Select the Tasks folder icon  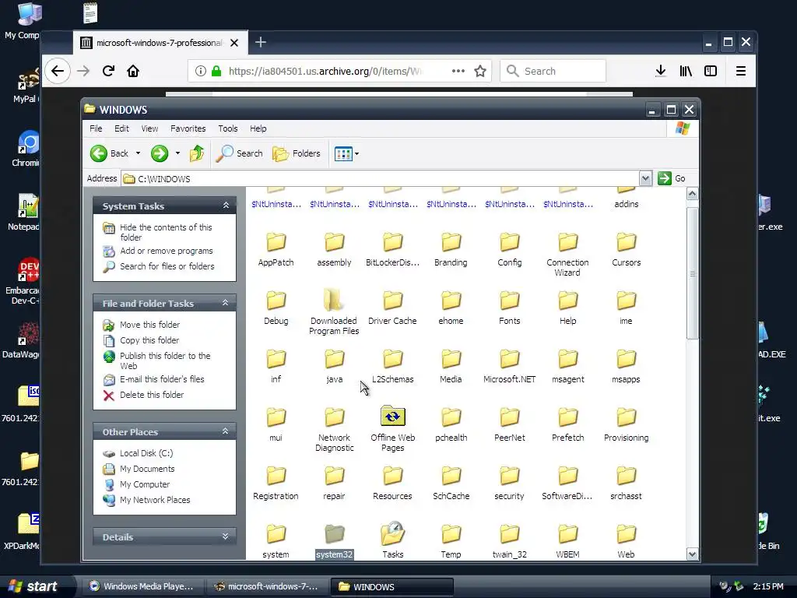392,533
